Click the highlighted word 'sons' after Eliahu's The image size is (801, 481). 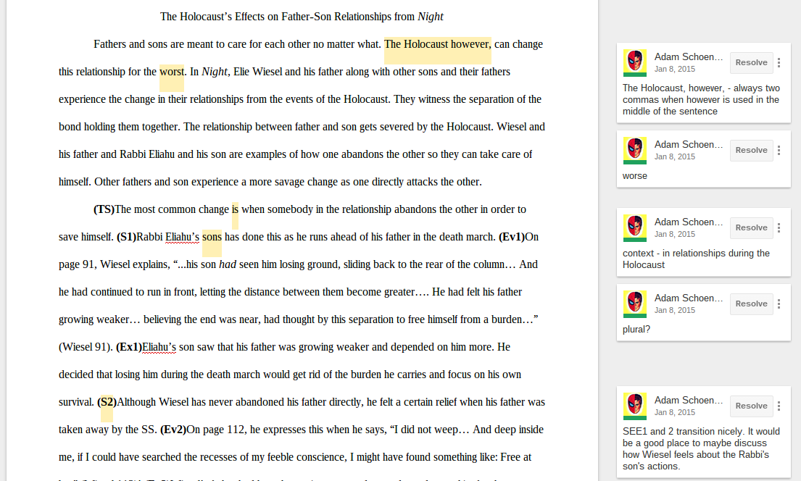pyautogui.click(x=212, y=238)
